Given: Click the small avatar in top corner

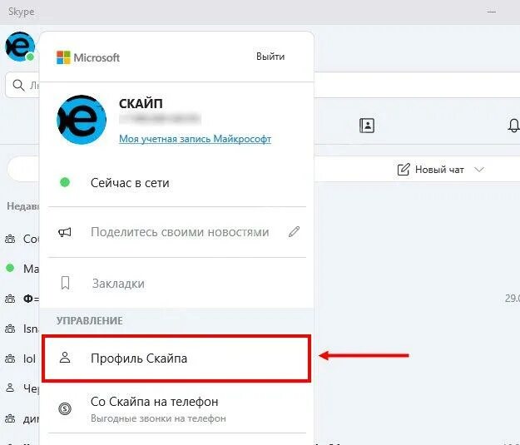Looking at the screenshot, I should [20, 47].
